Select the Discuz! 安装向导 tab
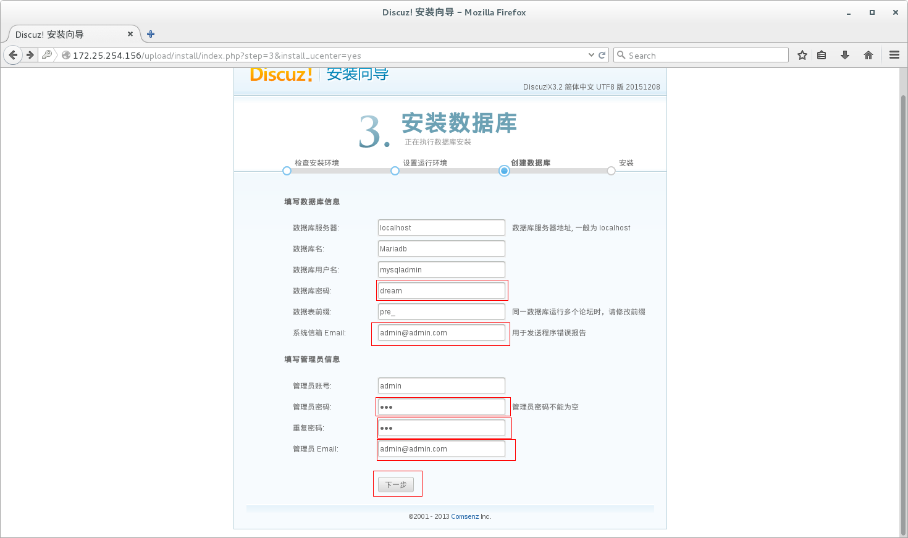Viewport: 908px width, 538px height. (74, 34)
